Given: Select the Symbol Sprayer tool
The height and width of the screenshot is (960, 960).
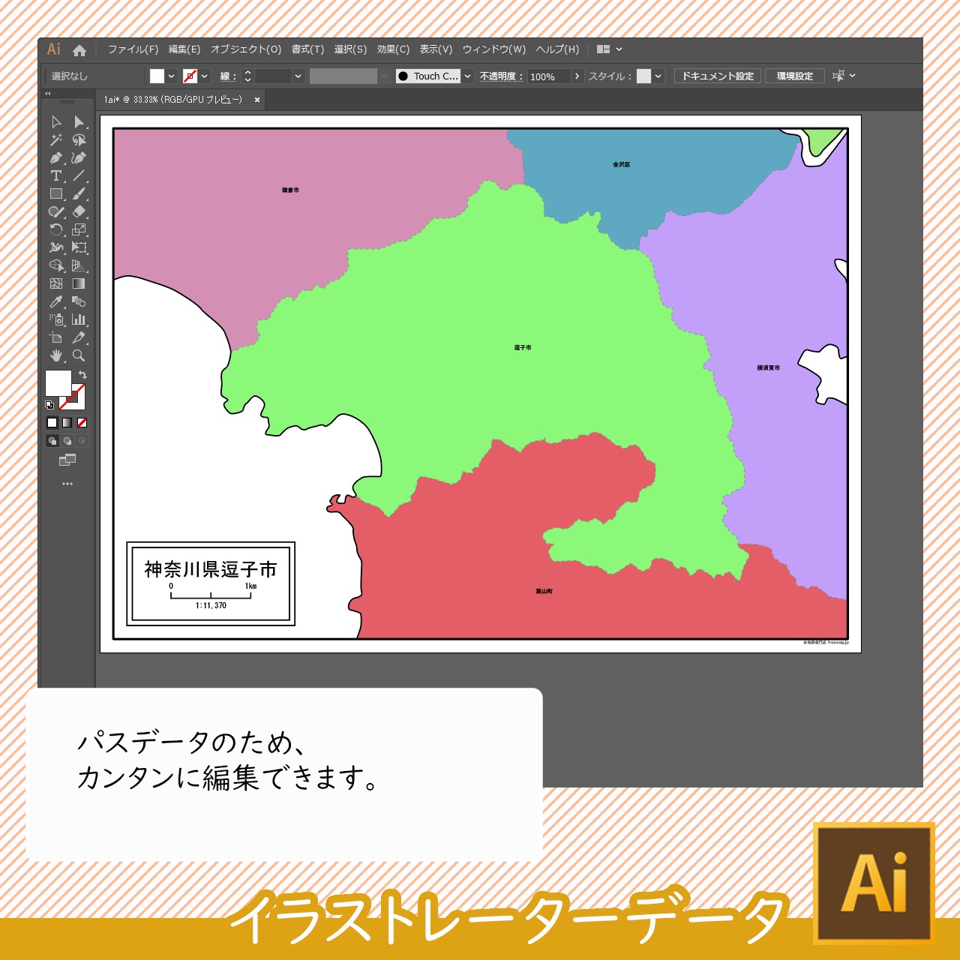Looking at the screenshot, I should (56, 319).
